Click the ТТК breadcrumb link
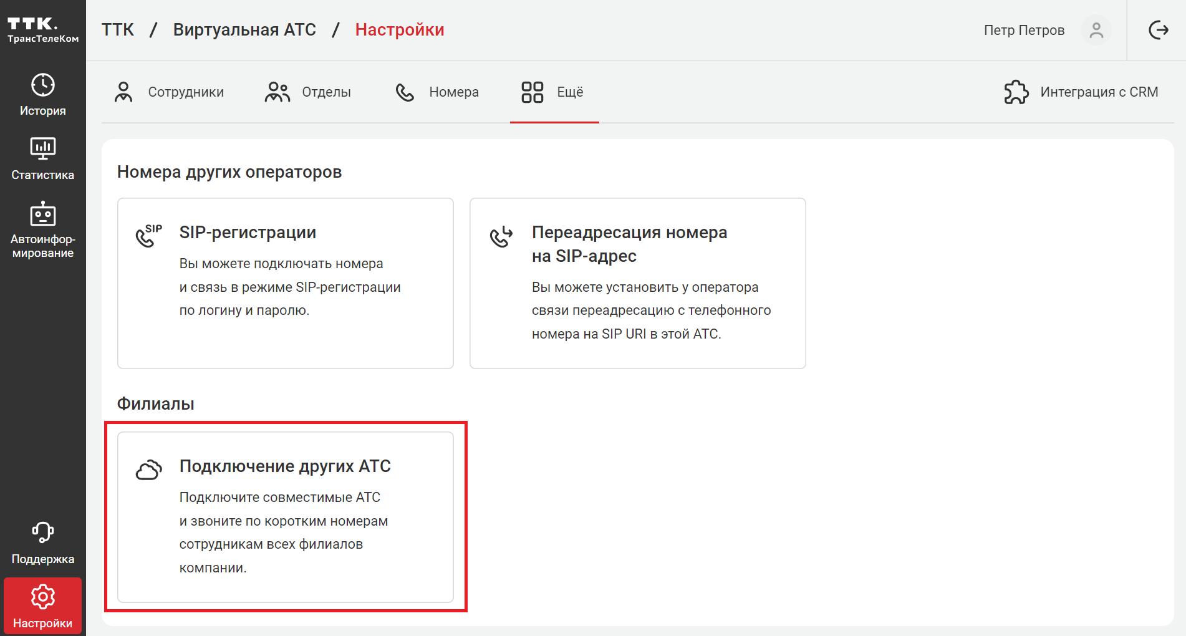1186x636 pixels. coord(118,30)
